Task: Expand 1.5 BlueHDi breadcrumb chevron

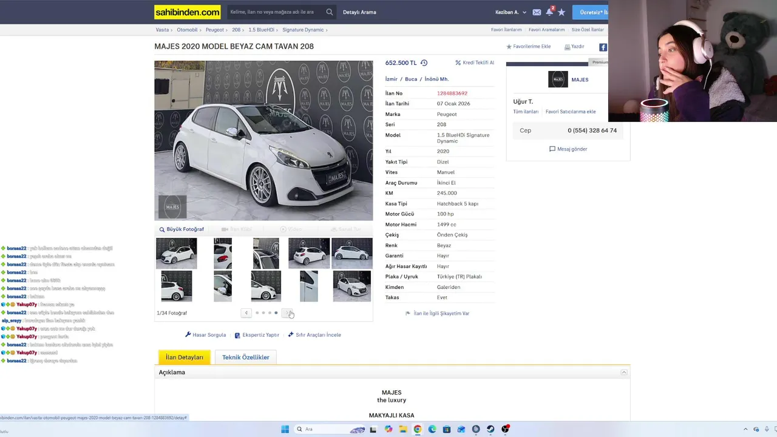Action: pyautogui.click(x=278, y=30)
